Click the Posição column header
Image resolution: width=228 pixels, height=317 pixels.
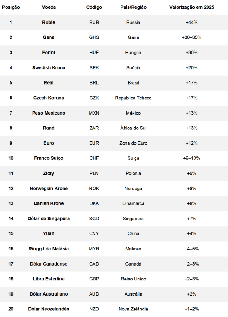tap(11, 7)
